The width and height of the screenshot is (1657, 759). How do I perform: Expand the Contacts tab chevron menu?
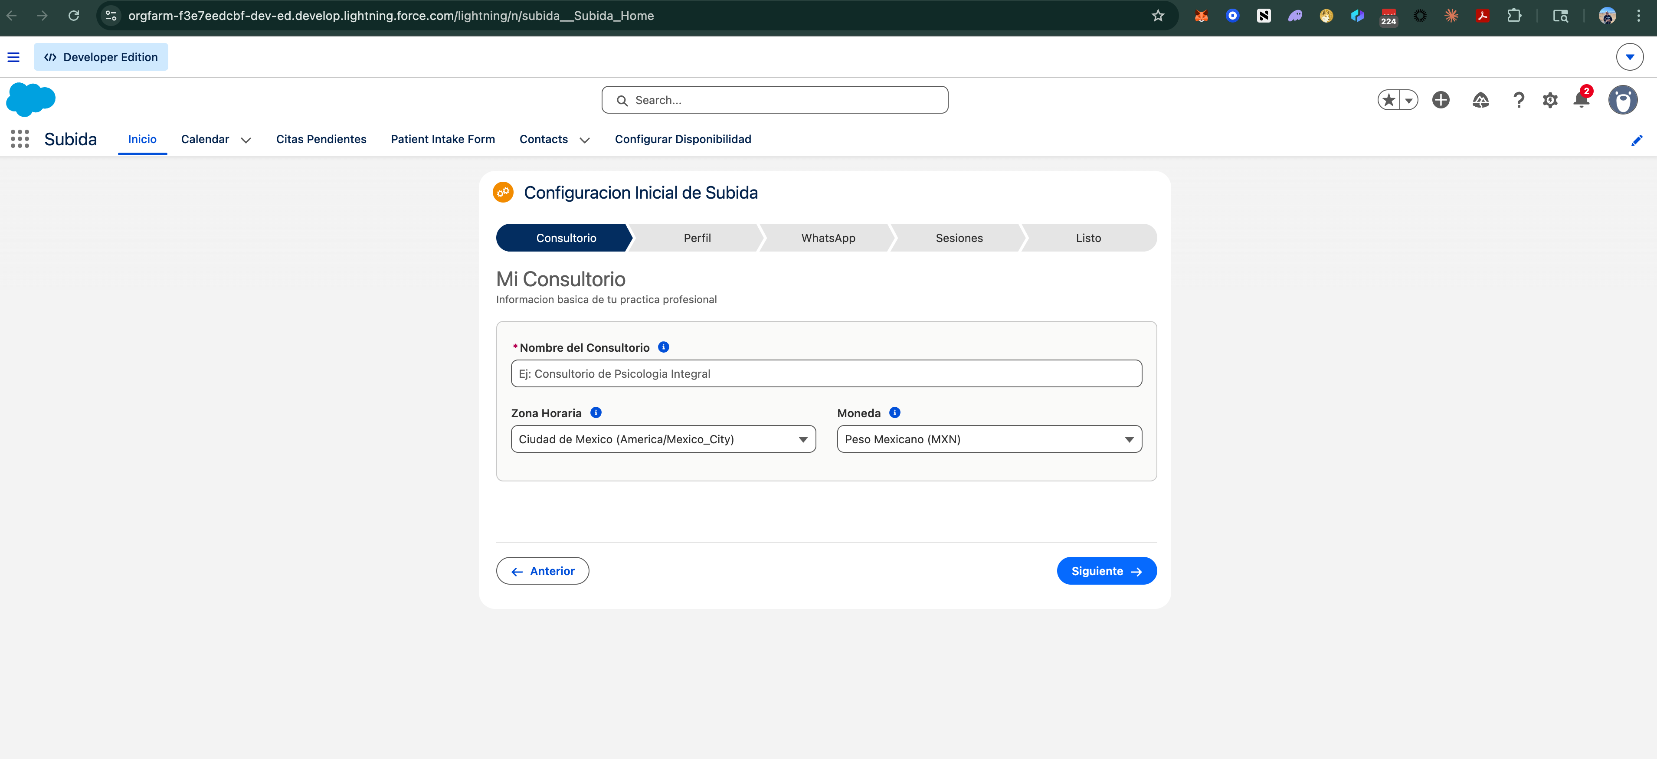coord(585,140)
